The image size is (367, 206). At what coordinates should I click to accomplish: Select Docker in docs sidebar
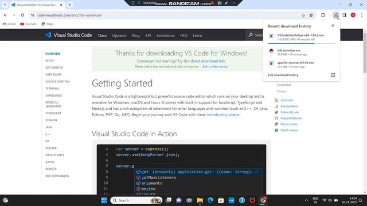pyautogui.click(x=51, y=148)
